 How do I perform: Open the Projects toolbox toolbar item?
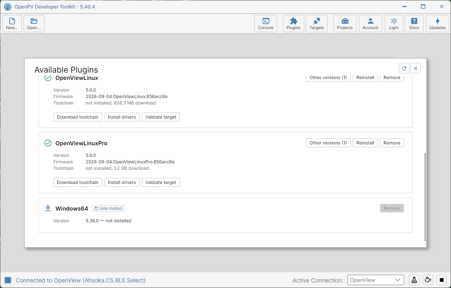[x=345, y=23]
